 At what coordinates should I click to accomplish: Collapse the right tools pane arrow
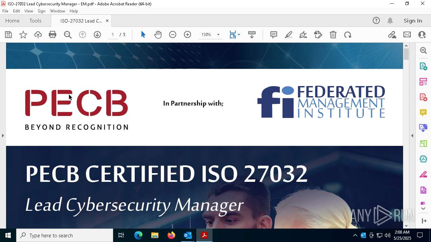coord(412,135)
